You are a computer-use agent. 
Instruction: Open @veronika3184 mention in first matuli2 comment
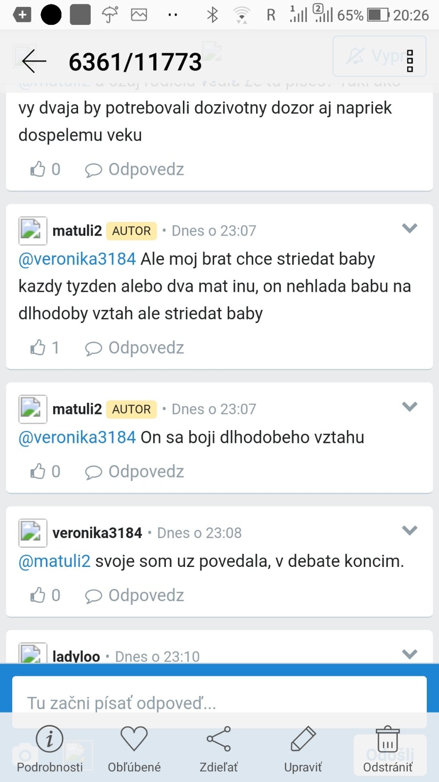click(x=77, y=259)
